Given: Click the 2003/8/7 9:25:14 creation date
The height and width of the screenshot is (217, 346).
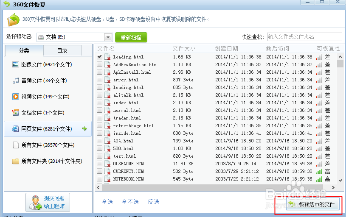Looking at the screenshot, I should (236, 164).
